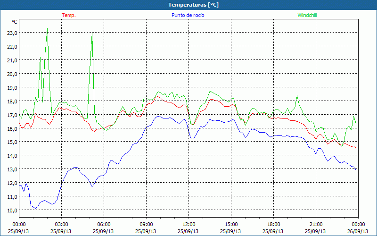
Task: Click the '09:00' time label
Action: coord(146,224)
